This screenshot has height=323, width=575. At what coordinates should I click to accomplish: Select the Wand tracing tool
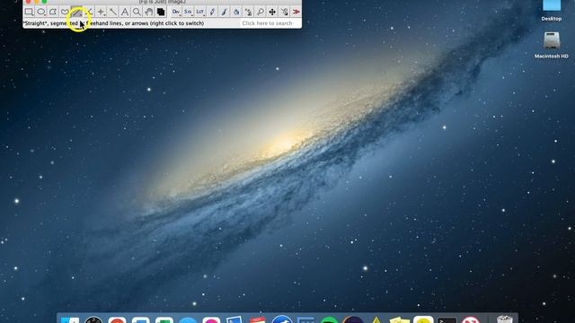tap(113, 12)
